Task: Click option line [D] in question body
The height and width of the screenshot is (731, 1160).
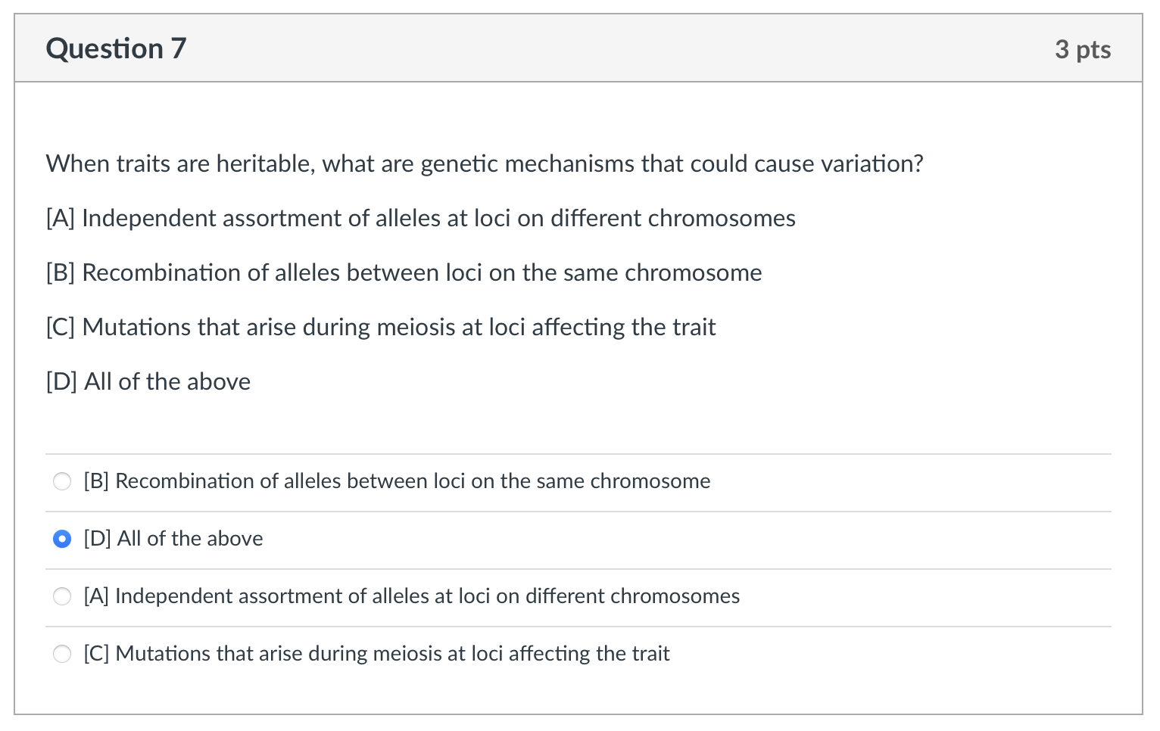Action: [147, 381]
